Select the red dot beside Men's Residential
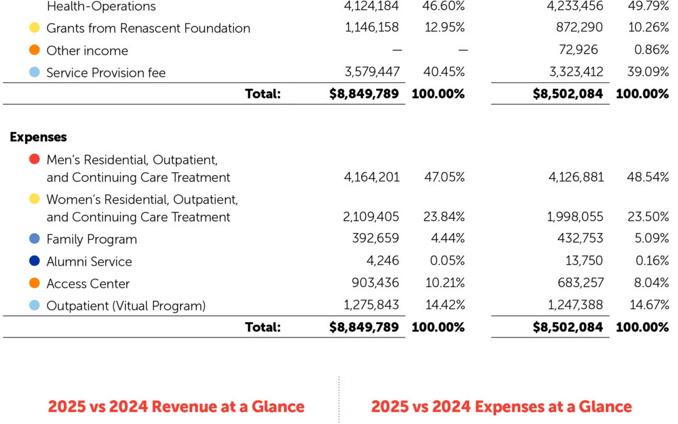The image size is (678, 424). tap(35, 160)
